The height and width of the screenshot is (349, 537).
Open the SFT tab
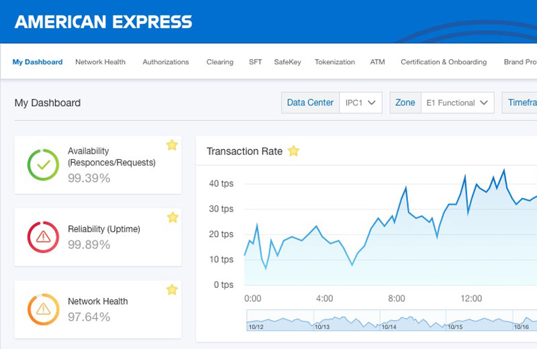(x=255, y=62)
